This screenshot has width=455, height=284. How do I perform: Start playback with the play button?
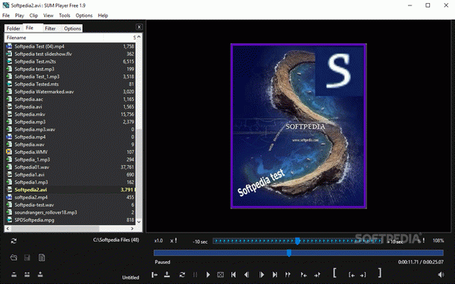tap(208, 274)
